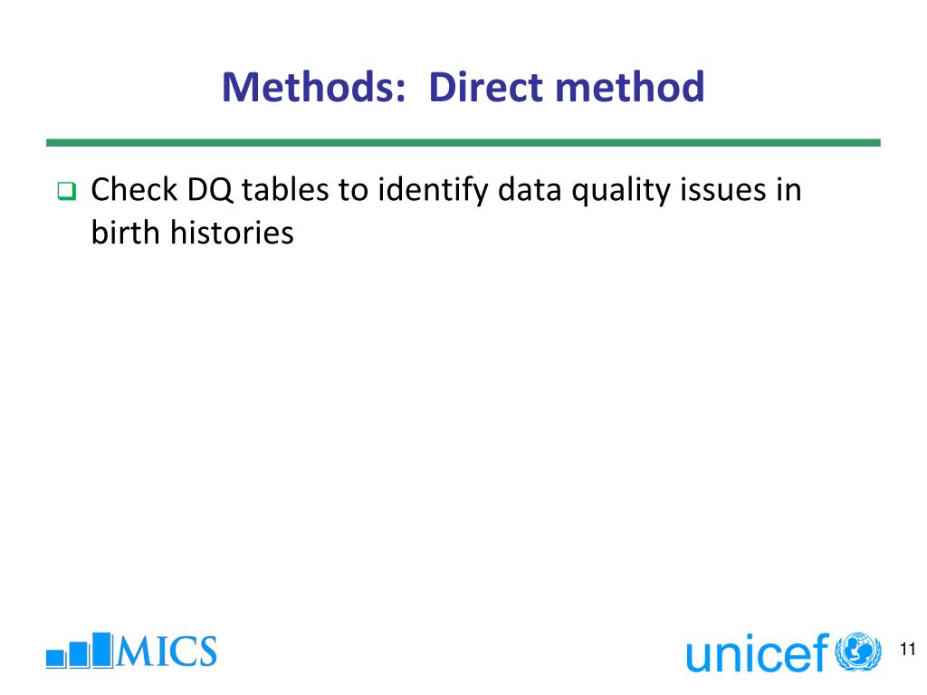Click the word "Check" in the bullet
Image resolution: width=927 pixels, height=695 pixels.
(134, 190)
